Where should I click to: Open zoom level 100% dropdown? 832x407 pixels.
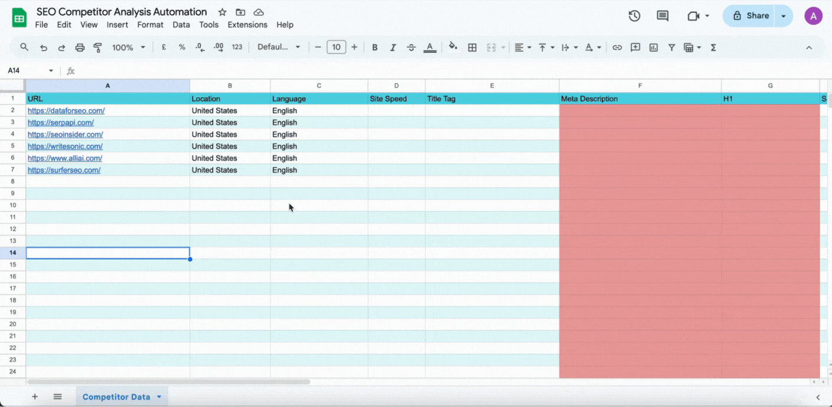coord(128,47)
